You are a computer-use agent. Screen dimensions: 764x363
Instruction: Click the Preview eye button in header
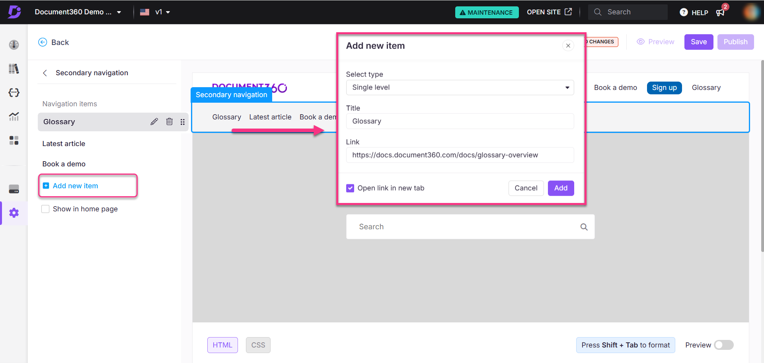point(655,42)
